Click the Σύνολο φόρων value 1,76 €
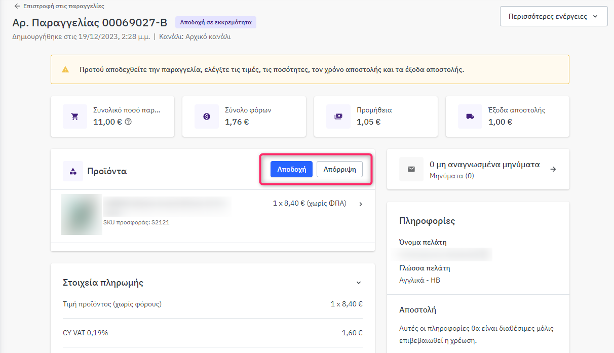This screenshot has height=353, width=614. click(x=237, y=122)
